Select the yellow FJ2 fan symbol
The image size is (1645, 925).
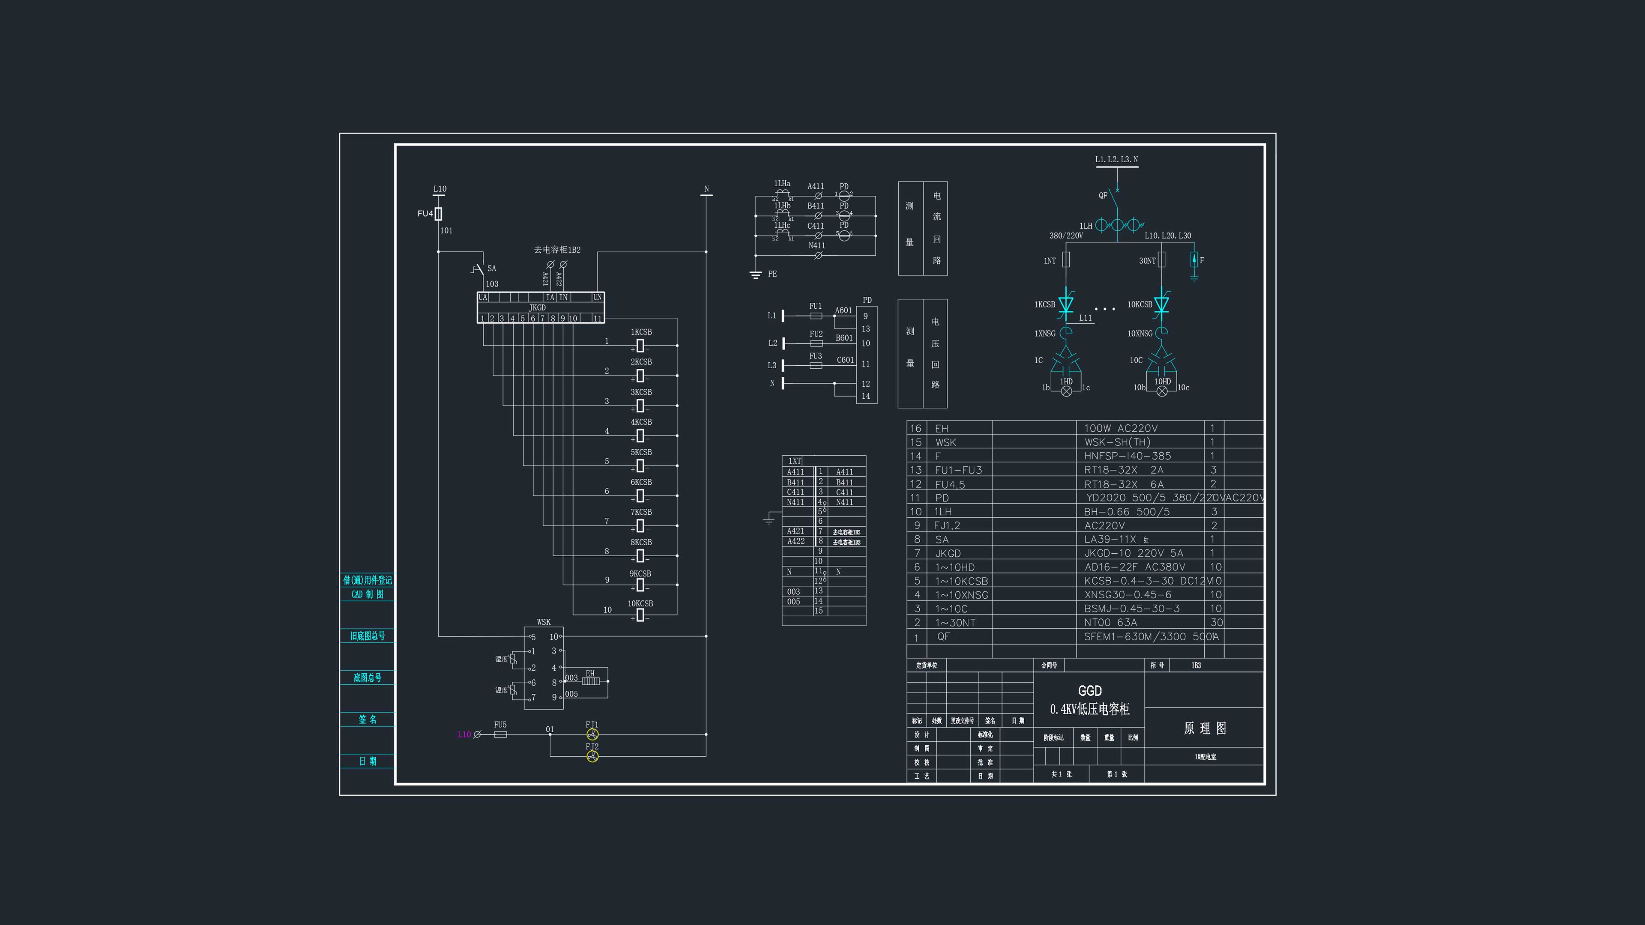point(592,756)
